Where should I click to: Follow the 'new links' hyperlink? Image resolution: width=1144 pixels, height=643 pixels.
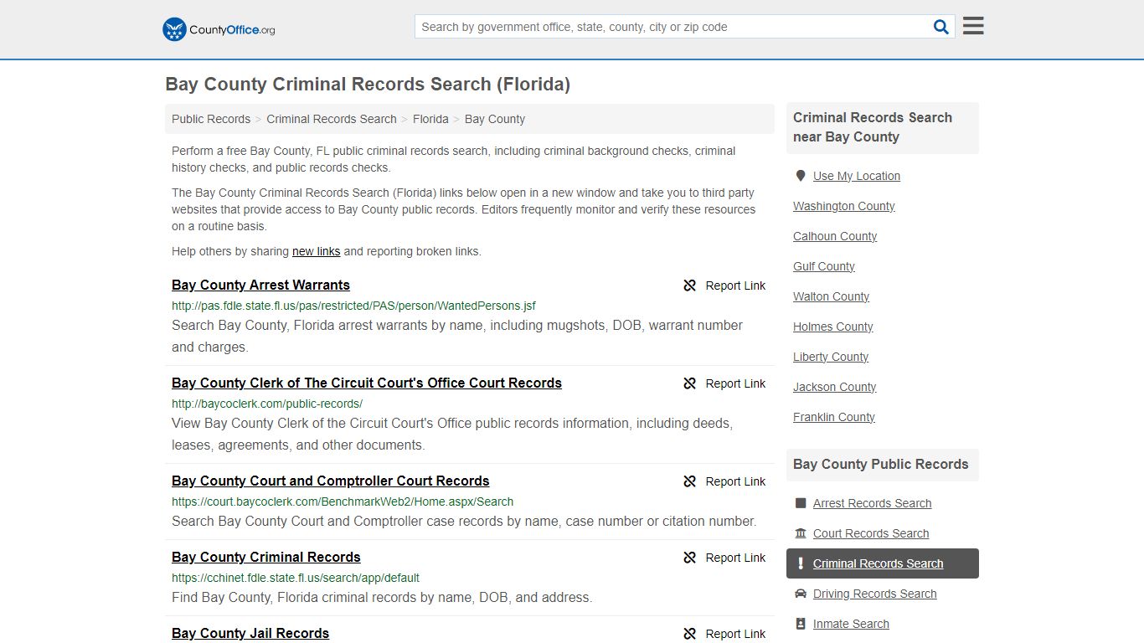316,251
